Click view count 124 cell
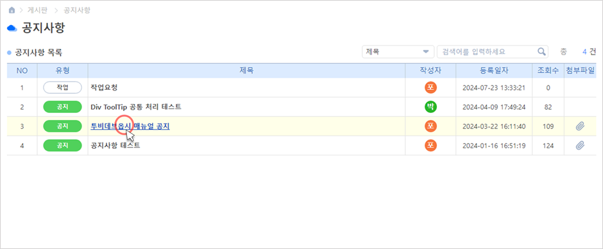This screenshot has width=603, height=249. [548, 146]
